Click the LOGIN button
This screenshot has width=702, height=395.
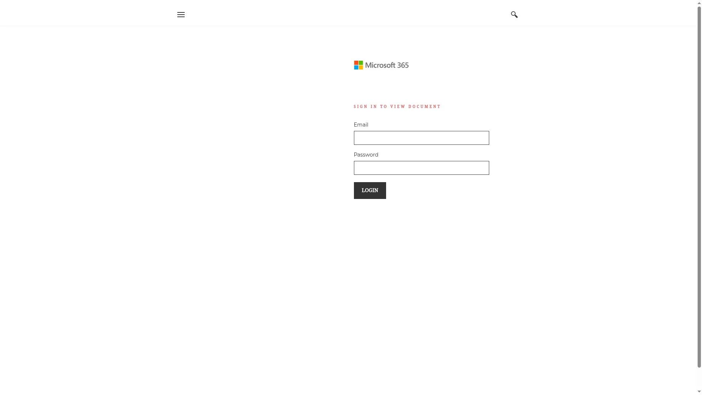(370, 191)
